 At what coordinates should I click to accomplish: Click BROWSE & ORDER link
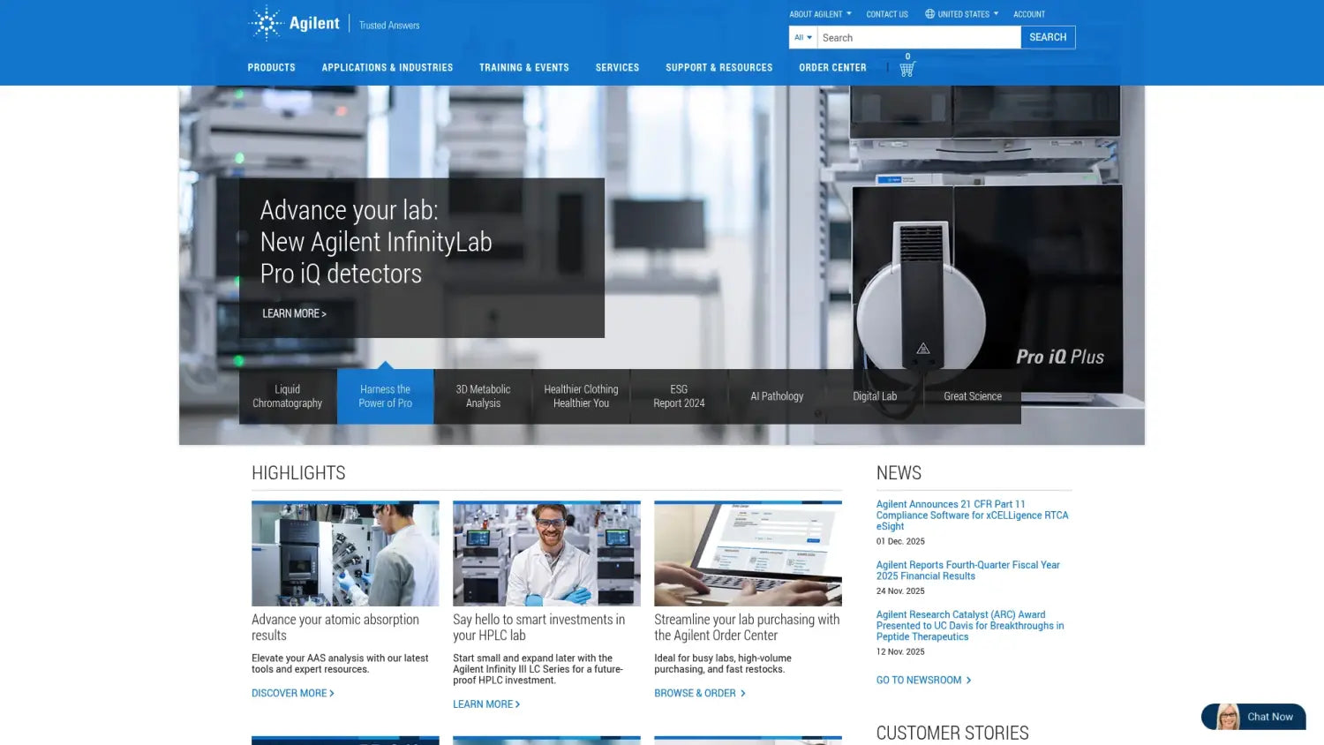click(x=700, y=693)
